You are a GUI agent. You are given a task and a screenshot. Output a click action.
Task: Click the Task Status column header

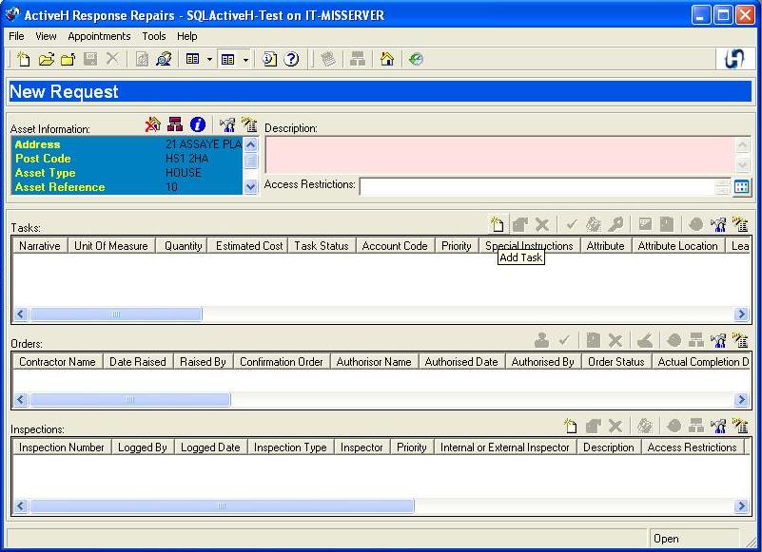pyautogui.click(x=322, y=246)
